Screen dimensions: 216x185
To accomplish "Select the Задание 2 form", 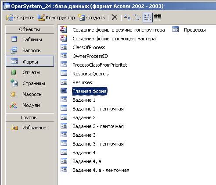I will coord(84,117).
